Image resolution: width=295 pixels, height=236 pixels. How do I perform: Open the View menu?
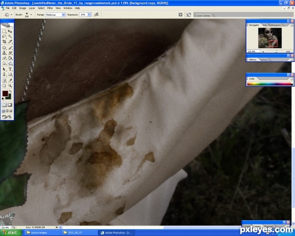[58, 8]
